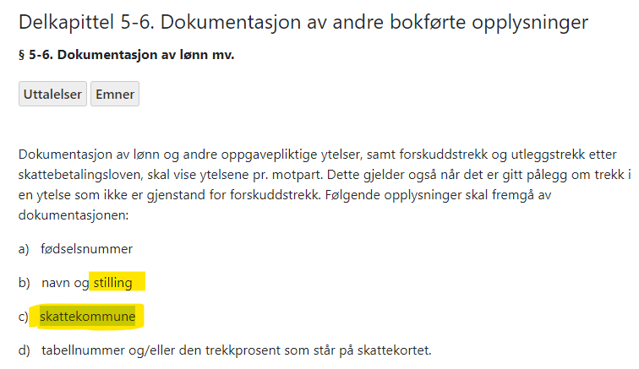
Task: Click the yellow highlighted word stilling
Action: (118, 283)
